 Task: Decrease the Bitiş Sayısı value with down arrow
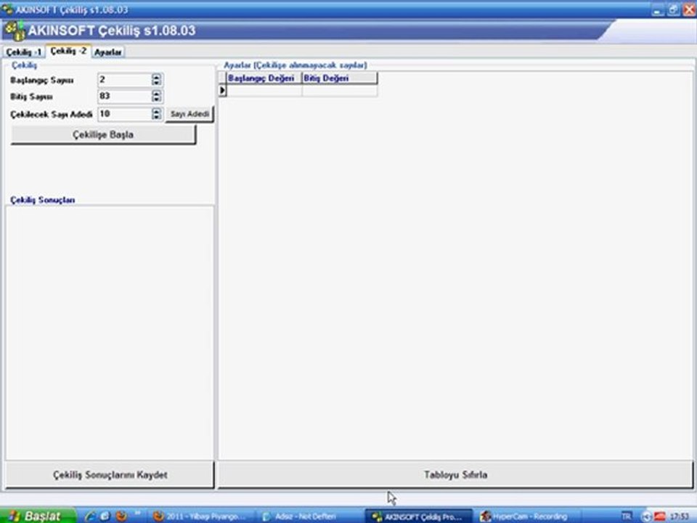[156, 100]
